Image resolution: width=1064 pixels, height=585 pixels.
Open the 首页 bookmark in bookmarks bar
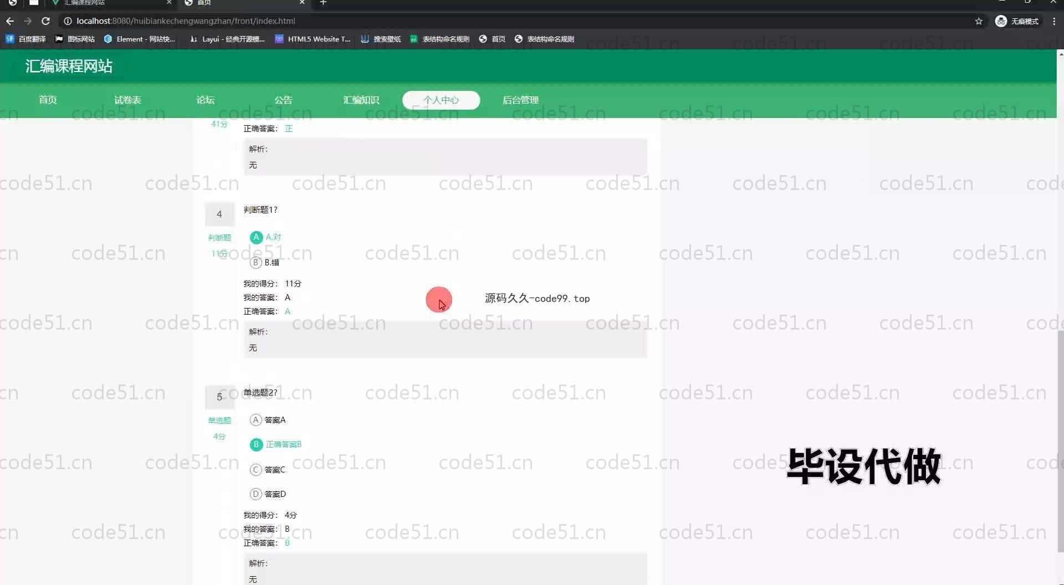click(492, 39)
